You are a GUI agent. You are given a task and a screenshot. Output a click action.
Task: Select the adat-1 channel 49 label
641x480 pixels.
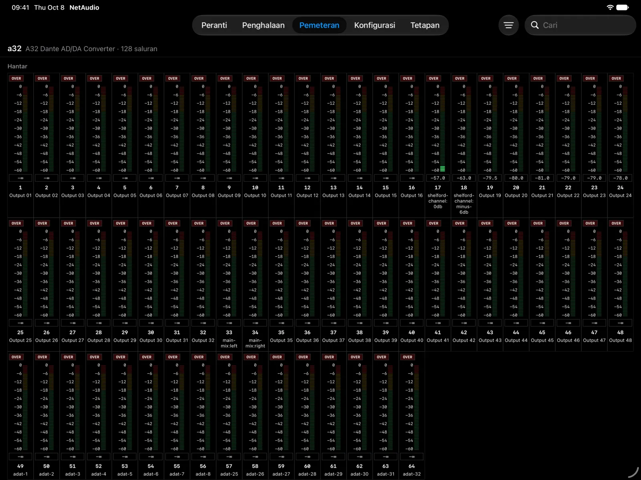coord(20,474)
